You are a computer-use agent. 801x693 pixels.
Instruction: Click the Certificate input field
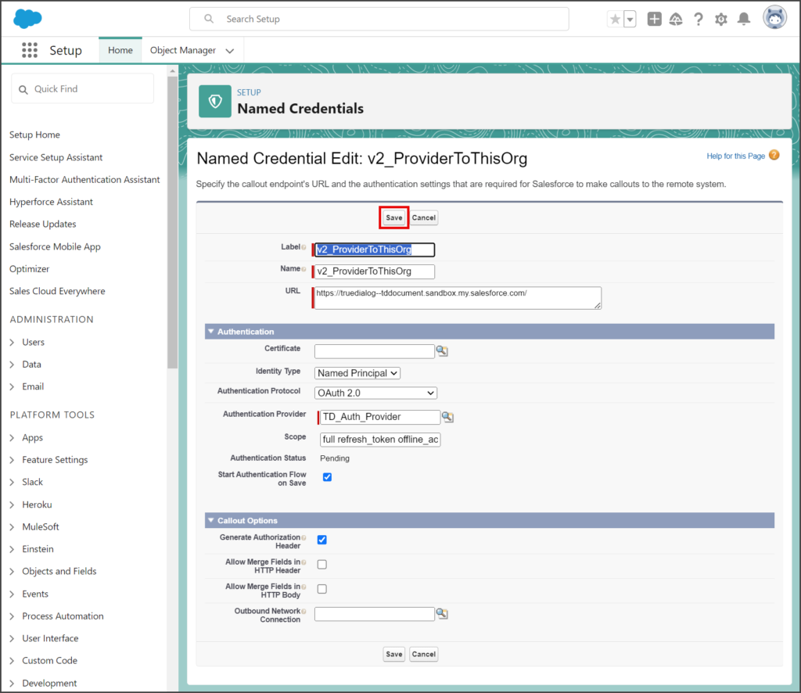point(375,351)
